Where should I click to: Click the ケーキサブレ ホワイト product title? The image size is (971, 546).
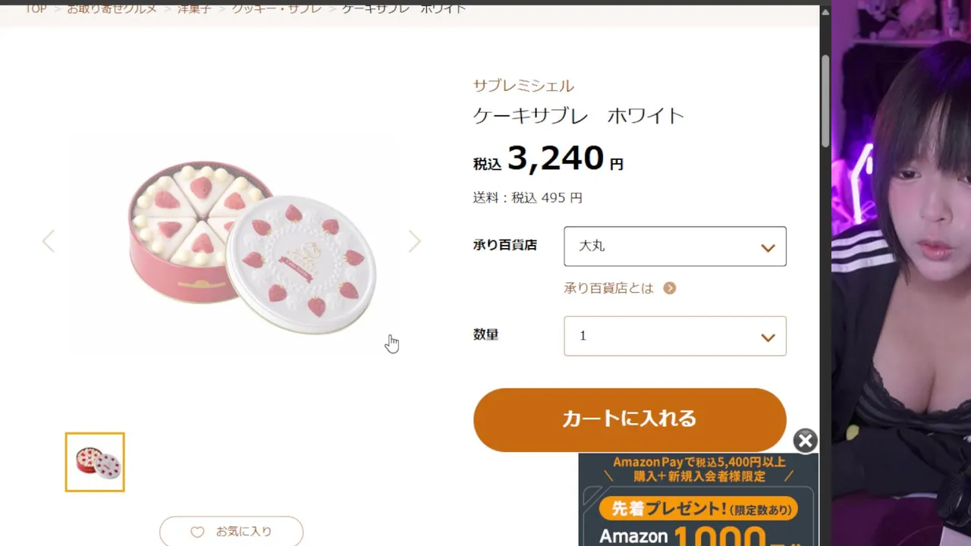tap(578, 116)
